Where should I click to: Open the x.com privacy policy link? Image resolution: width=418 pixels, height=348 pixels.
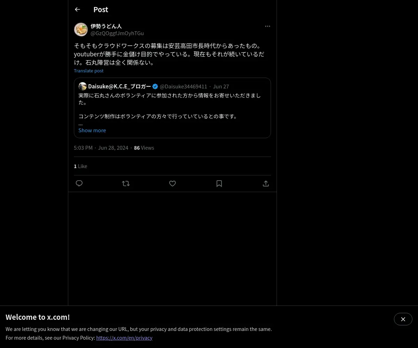124,338
